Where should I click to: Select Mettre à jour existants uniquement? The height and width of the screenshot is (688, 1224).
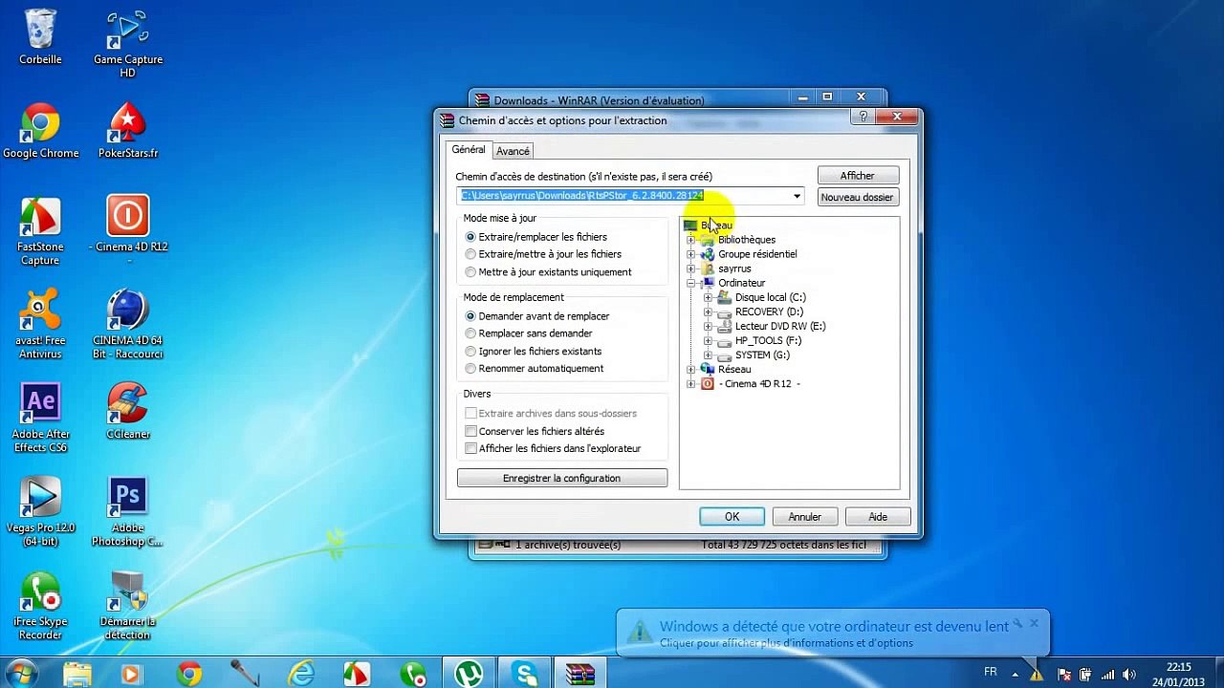[548, 272]
